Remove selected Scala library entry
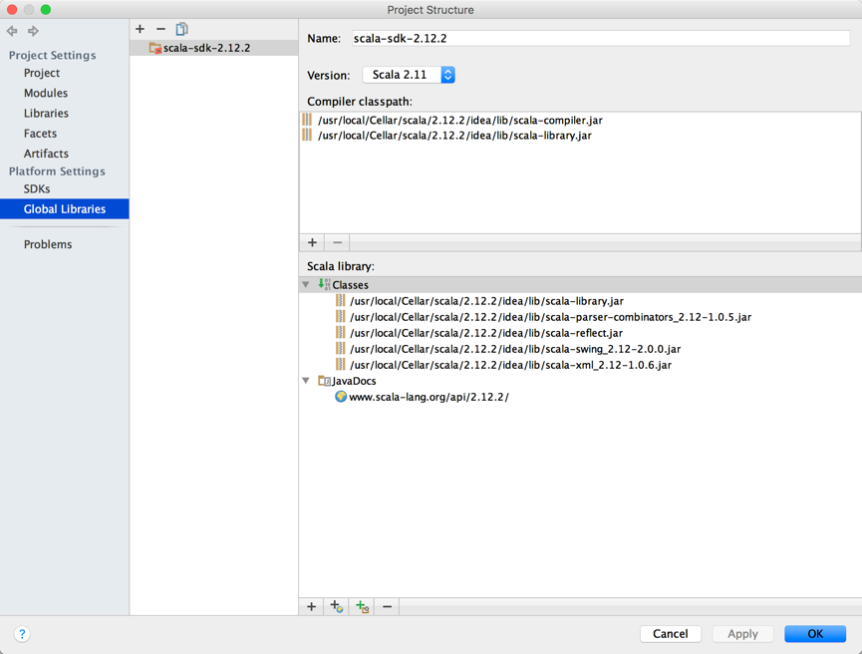This screenshot has width=862, height=654. pyautogui.click(x=387, y=607)
